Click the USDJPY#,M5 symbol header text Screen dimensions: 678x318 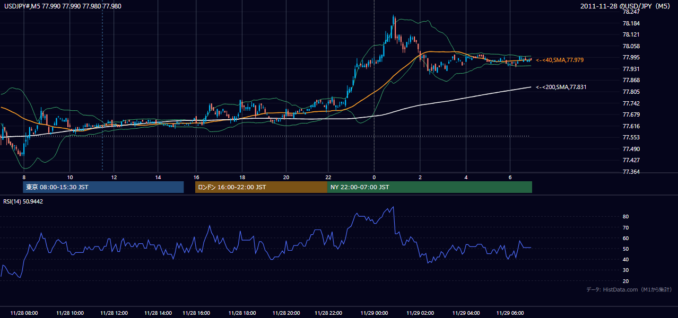coord(62,6)
